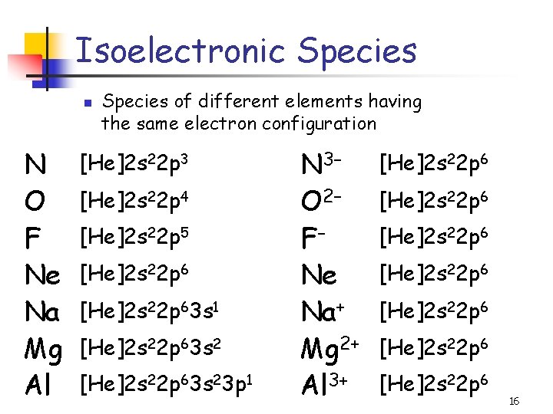This screenshot has width=553, height=414.
Task: Click the Al3+ ion symbol
Action: tap(325, 384)
